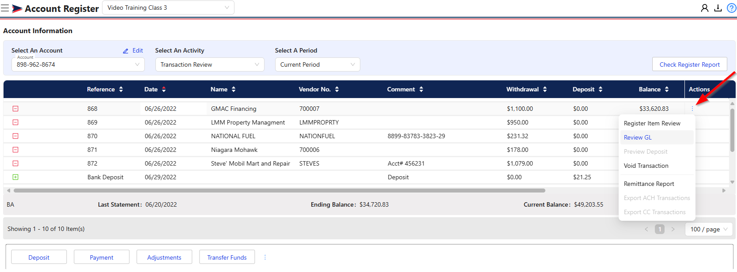The width and height of the screenshot is (737, 272).
Task: Sort by Name column arrows
Action: point(234,89)
